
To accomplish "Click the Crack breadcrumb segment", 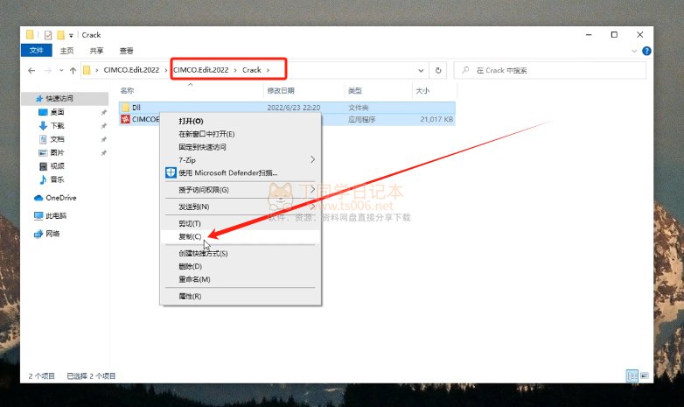I will (252, 70).
